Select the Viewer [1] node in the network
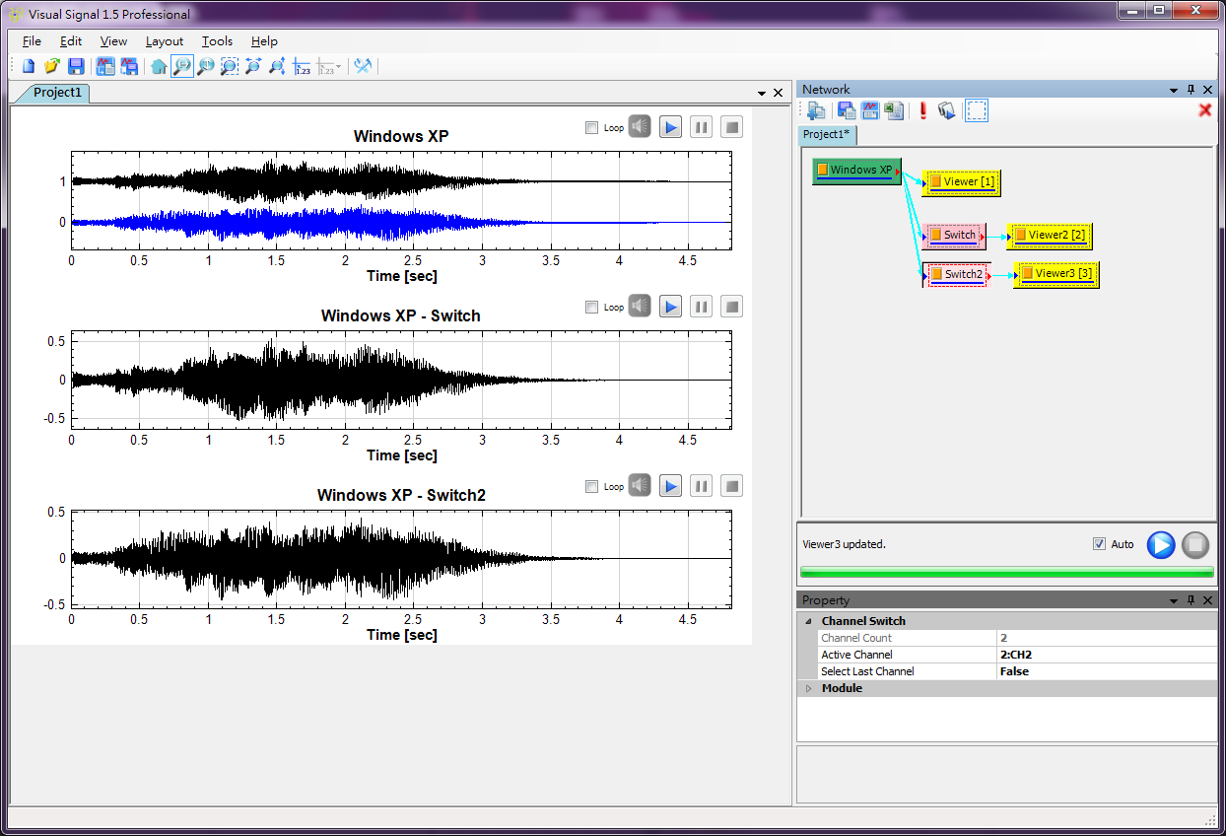 [962, 182]
